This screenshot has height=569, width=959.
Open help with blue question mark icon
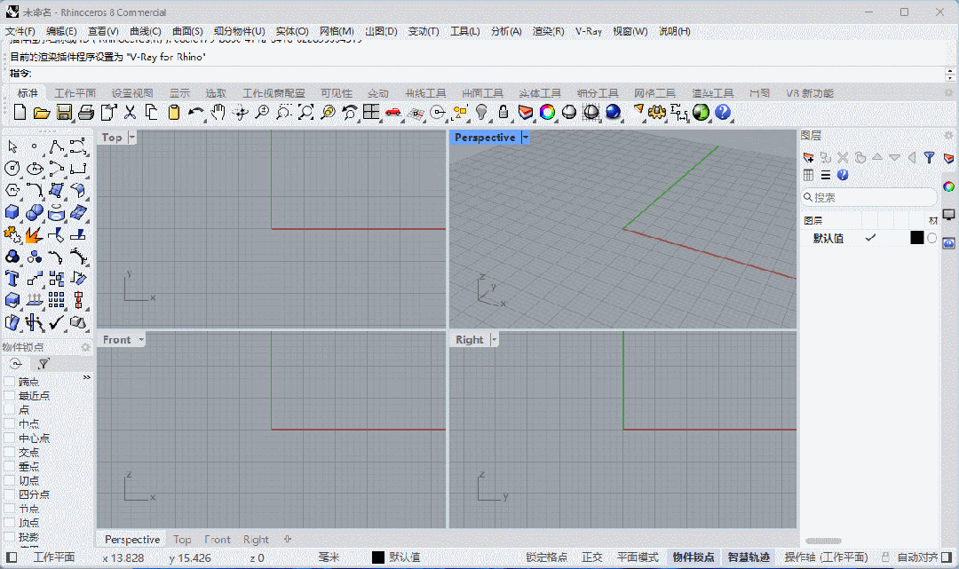(723, 113)
